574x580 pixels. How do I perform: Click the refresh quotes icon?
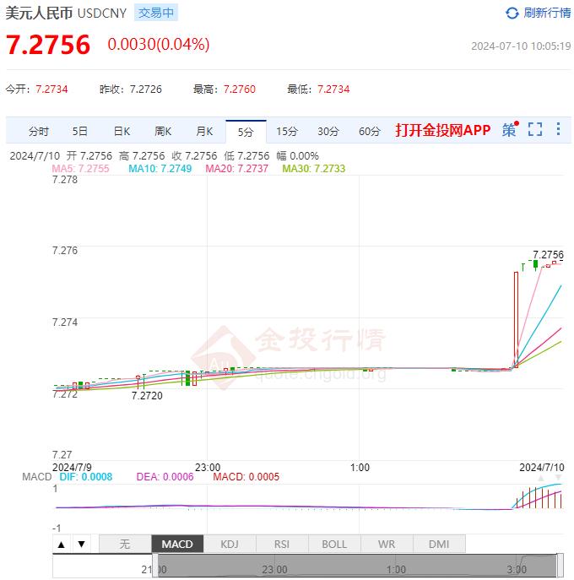coord(512,13)
